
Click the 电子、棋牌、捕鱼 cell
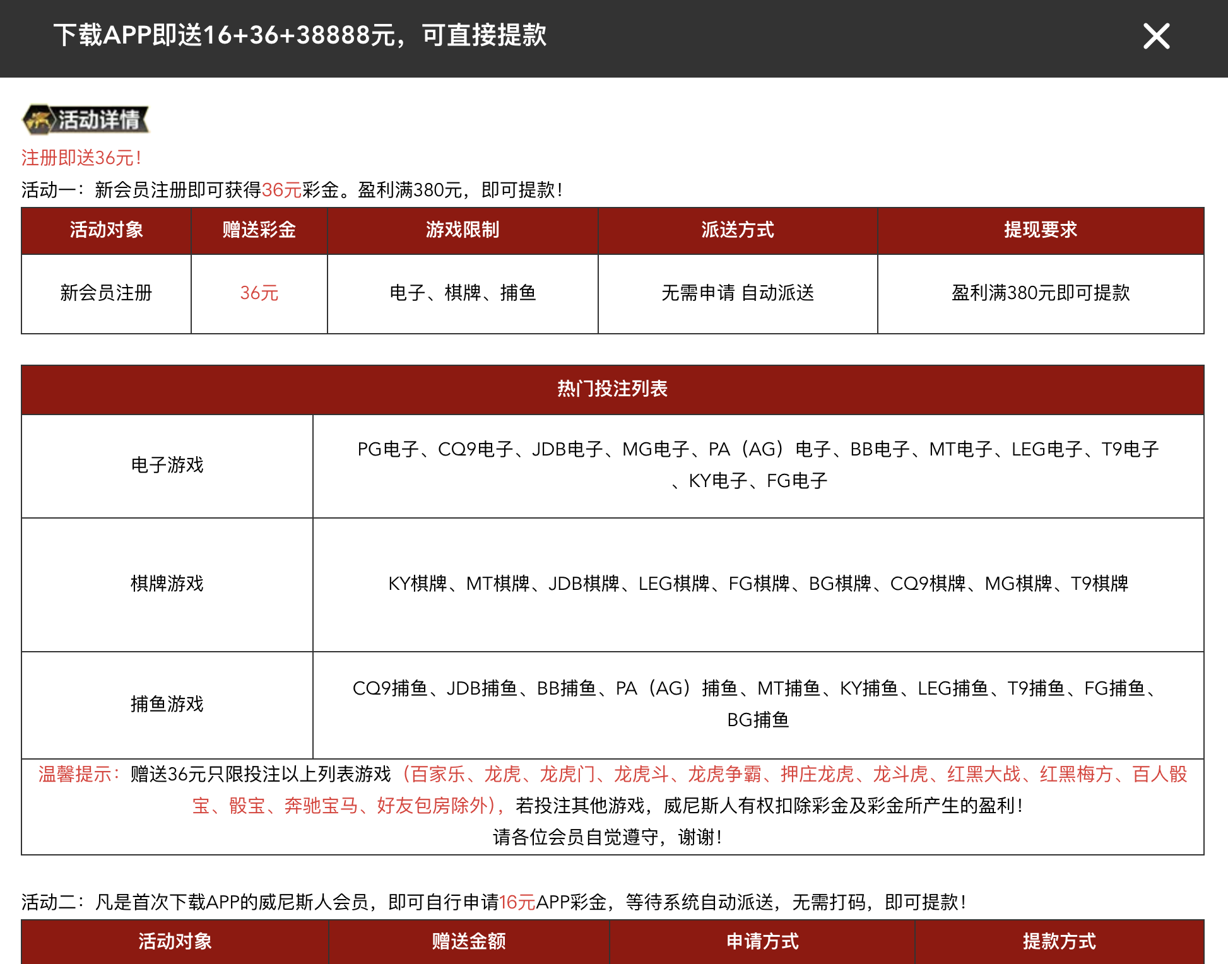[x=463, y=293]
